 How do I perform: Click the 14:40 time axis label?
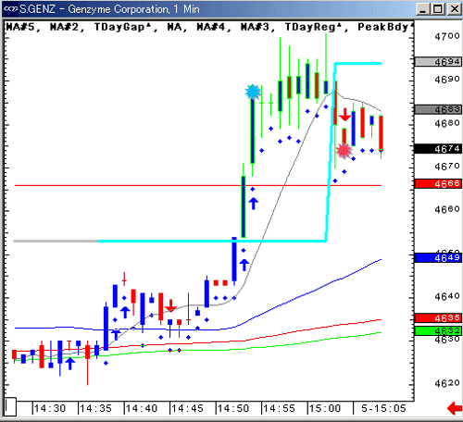click(x=142, y=408)
